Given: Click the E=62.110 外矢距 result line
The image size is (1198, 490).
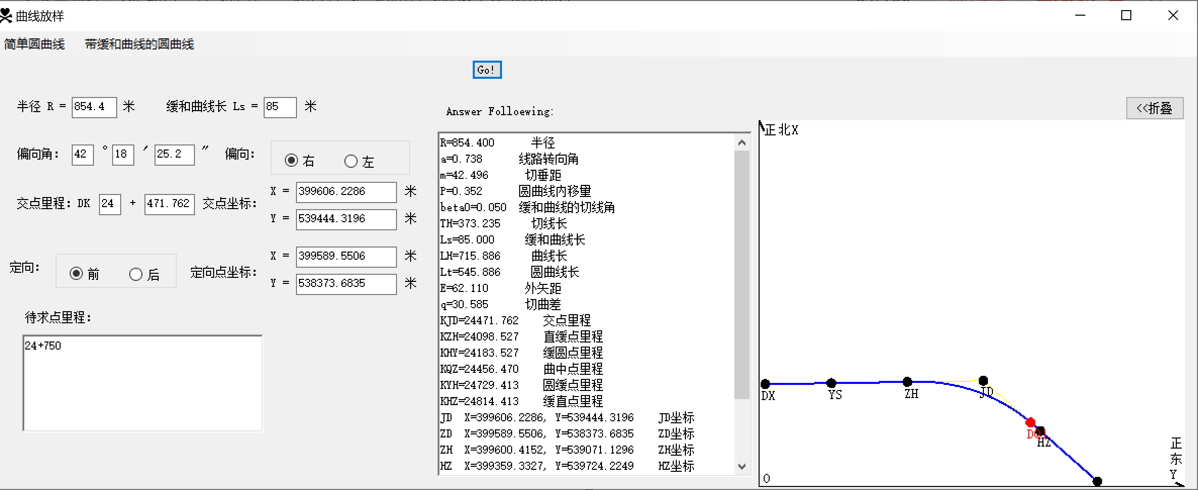Looking at the screenshot, I should coord(501,288).
